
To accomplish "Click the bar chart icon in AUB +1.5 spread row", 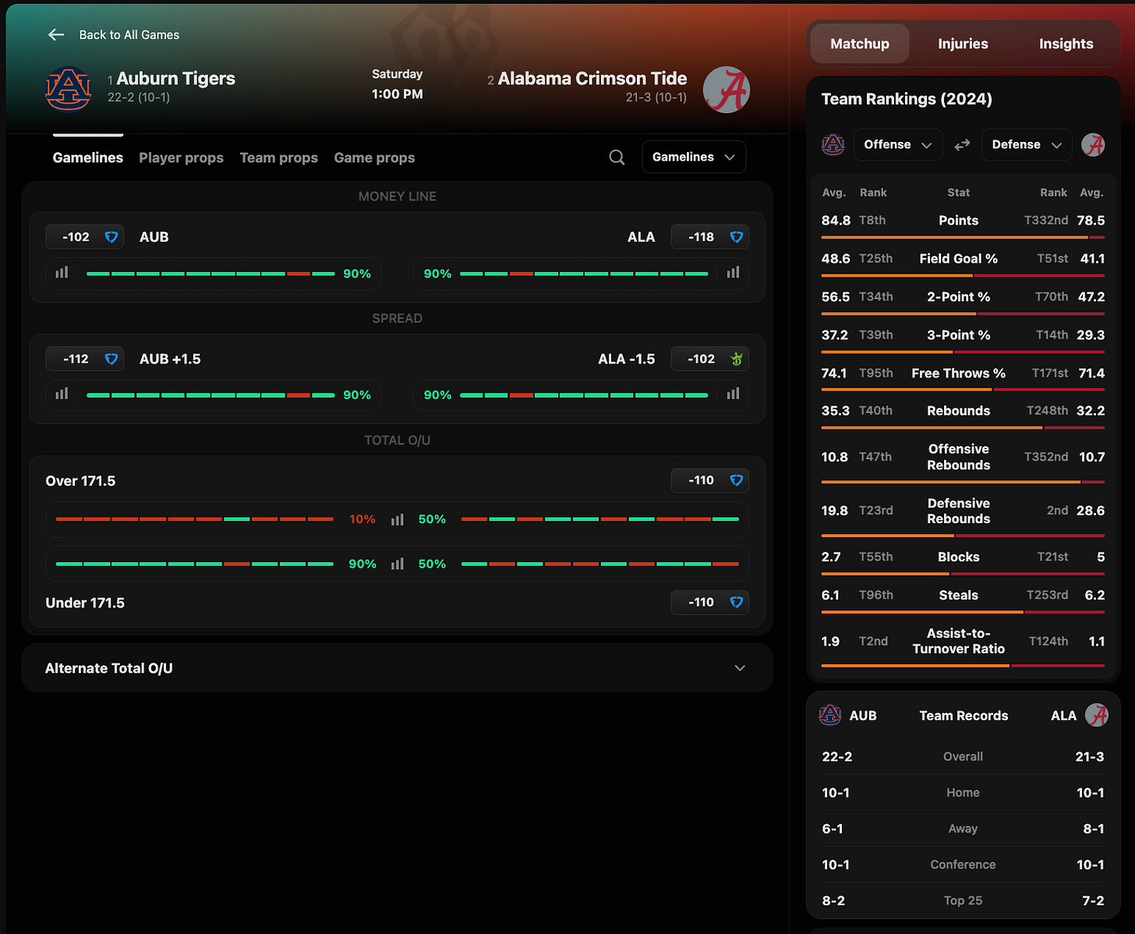I will [62, 394].
